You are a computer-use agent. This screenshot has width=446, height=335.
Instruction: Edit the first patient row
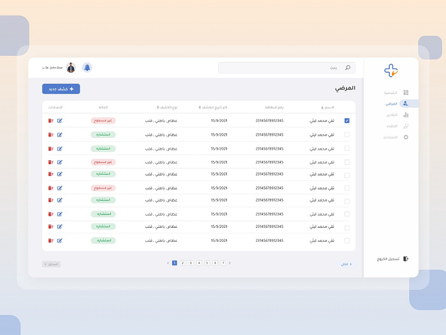[60, 121]
